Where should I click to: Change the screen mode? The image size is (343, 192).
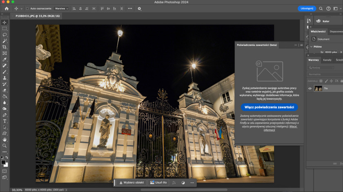pos(4,177)
